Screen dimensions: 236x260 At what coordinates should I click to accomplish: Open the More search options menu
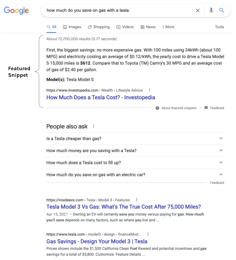point(168,27)
